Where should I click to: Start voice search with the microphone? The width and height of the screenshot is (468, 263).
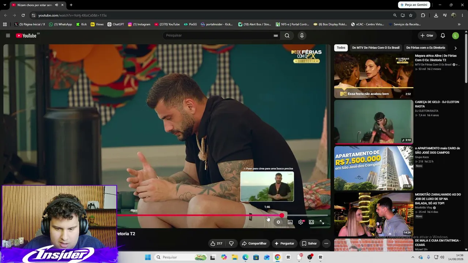tap(302, 35)
